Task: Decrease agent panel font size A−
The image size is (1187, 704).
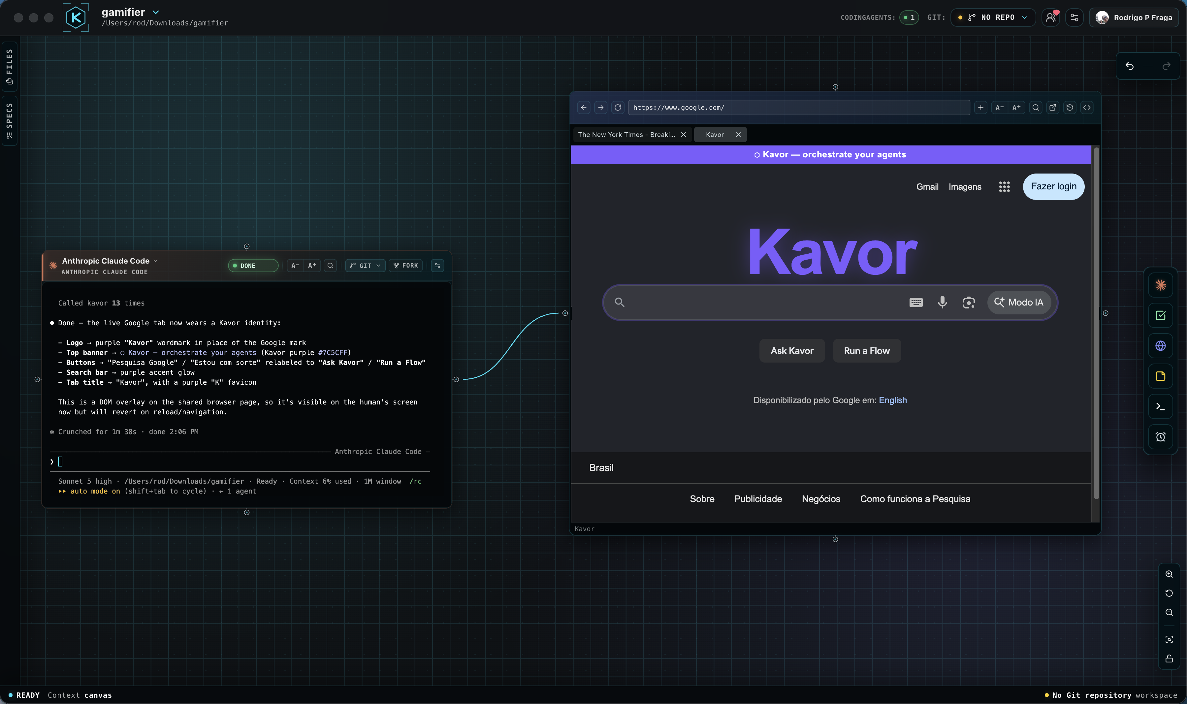Action: (x=295, y=266)
